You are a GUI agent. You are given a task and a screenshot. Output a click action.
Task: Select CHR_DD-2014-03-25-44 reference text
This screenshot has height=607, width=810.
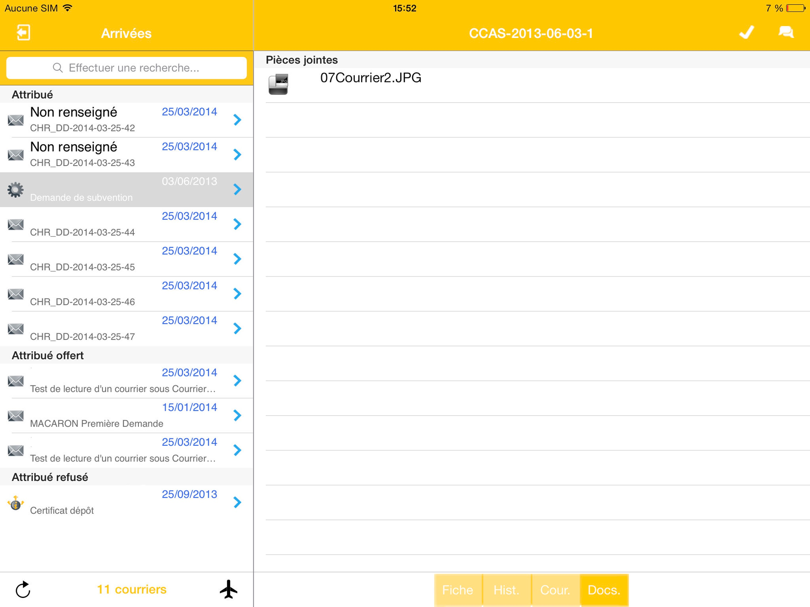[x=82, y=232]
